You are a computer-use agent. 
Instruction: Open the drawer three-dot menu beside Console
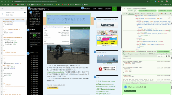point(124,83)
